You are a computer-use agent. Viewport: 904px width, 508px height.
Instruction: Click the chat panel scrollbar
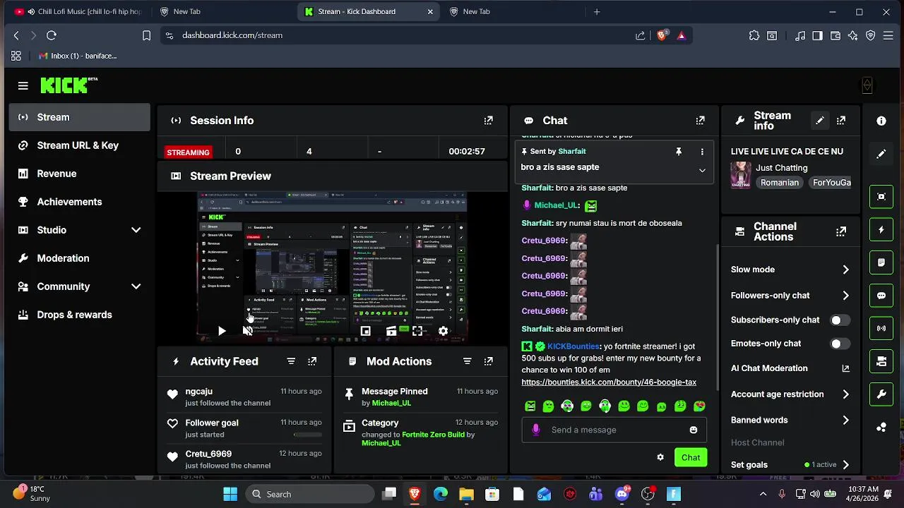718,317
